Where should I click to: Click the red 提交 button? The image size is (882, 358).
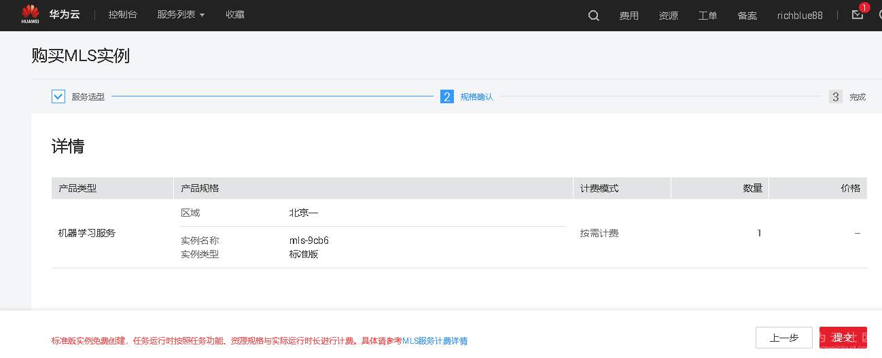tap(843, 338)
